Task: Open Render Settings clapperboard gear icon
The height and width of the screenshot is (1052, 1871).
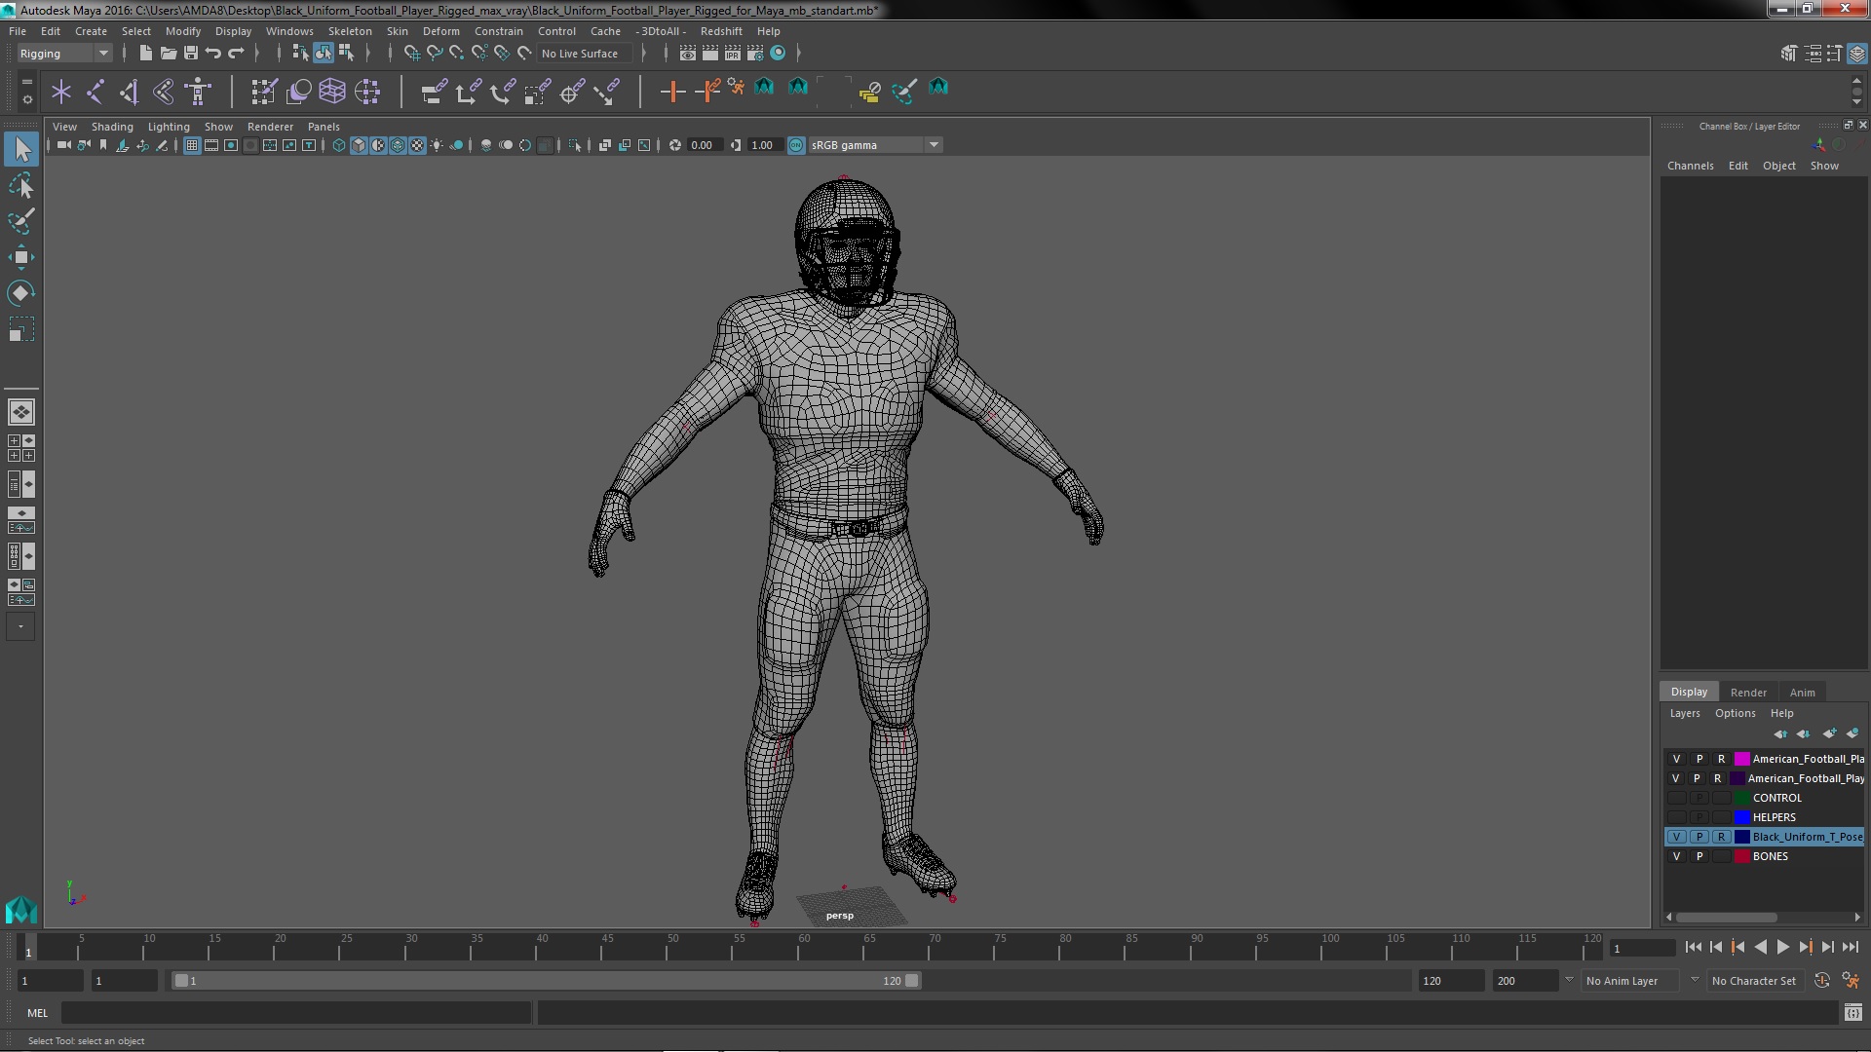Action: pyautogui.click(x=755, y=53)
